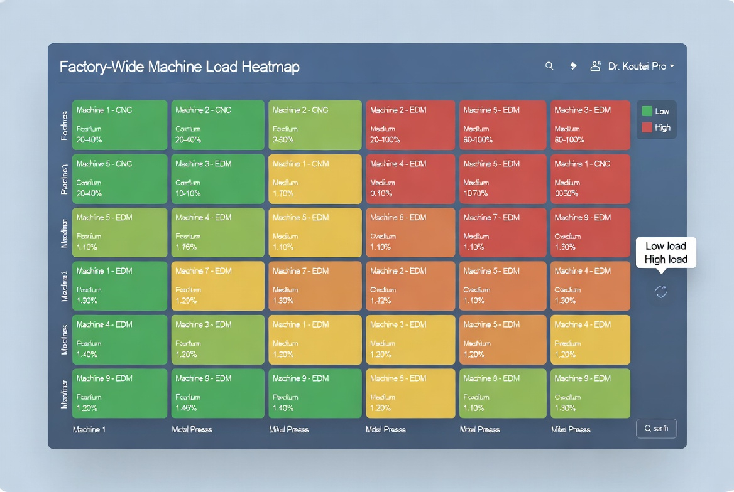Click the Factory-Wide Machine Load Heatmap title
Viewport: 734px width, 492px height.
(179, 67)
